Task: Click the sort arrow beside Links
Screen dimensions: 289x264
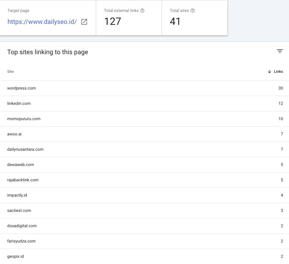Action: coord(270,72)
